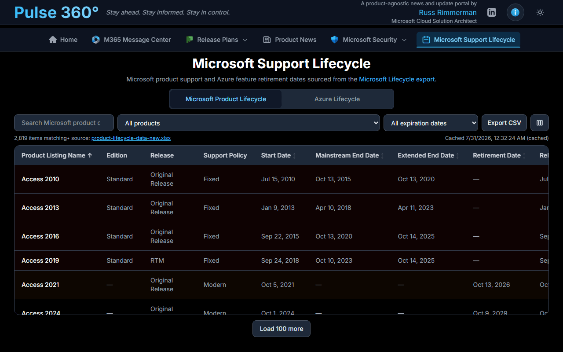
Task: Open the product-lifecycle-data-new.xlsx source link
Action: click(131, 138)
